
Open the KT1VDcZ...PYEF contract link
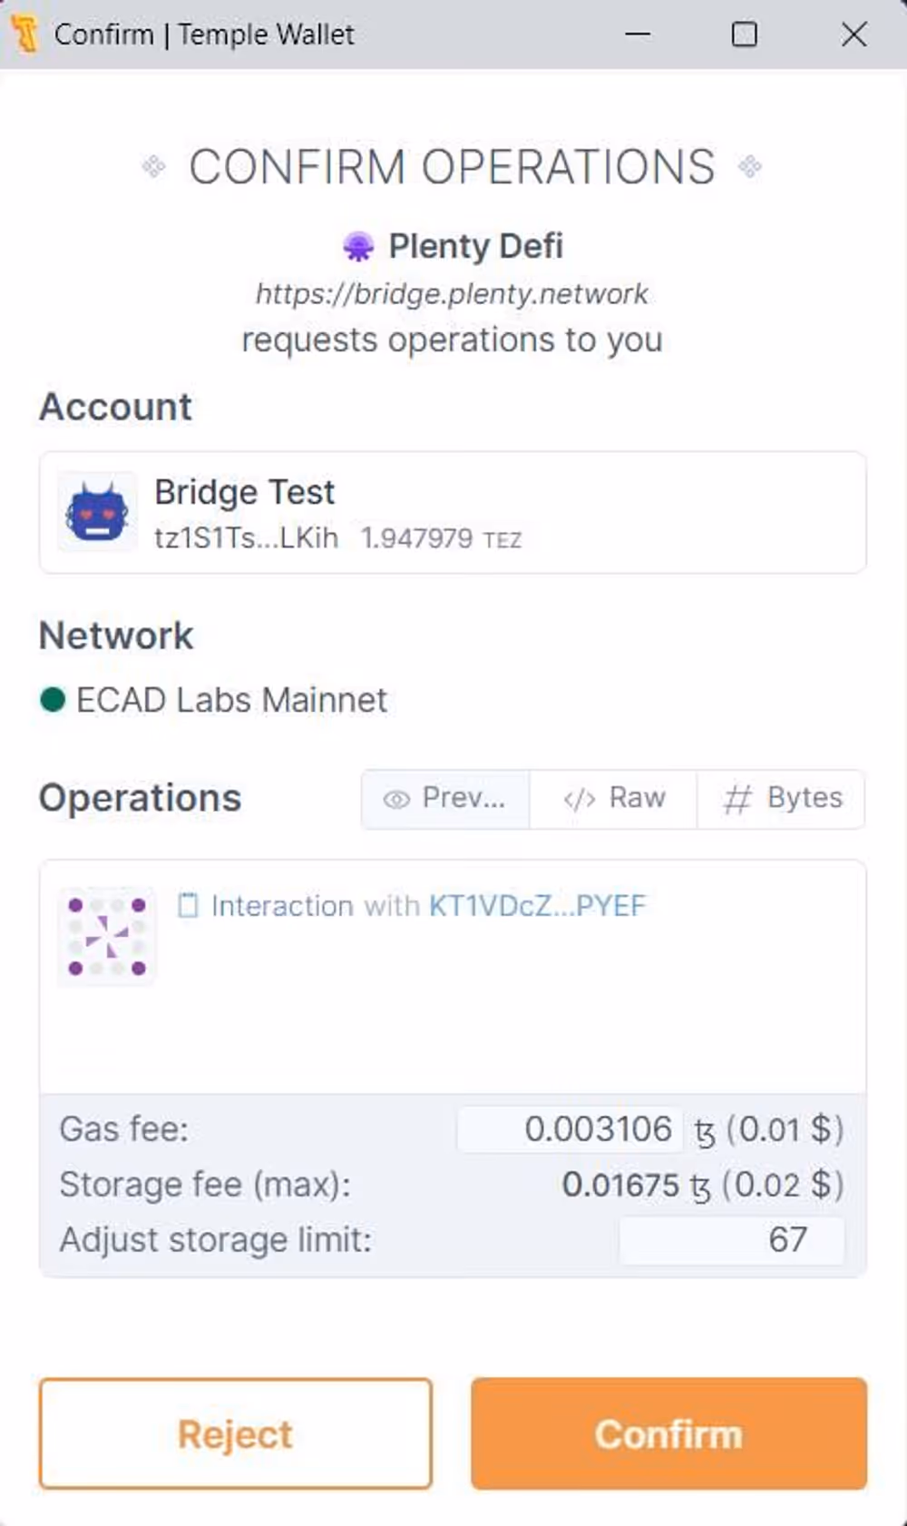tap(537, 905)
